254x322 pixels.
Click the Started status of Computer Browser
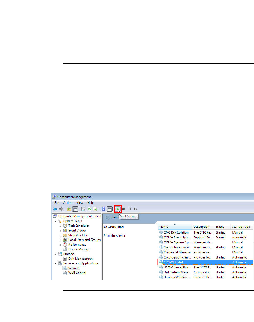point(220,248)
